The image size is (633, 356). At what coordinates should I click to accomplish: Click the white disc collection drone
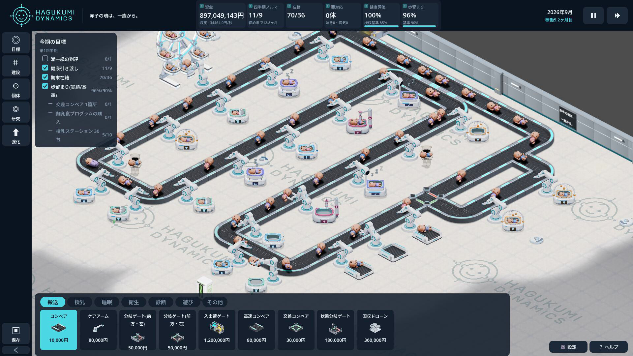(x=536, y=240)
